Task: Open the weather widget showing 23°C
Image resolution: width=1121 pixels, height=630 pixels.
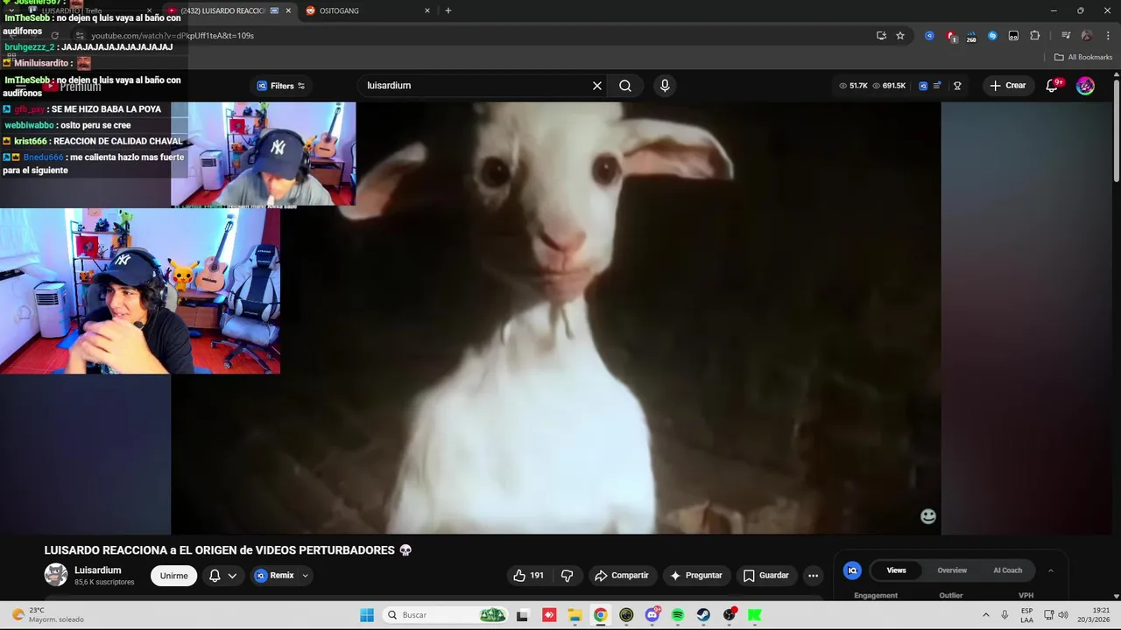Action: click(48, 615)
